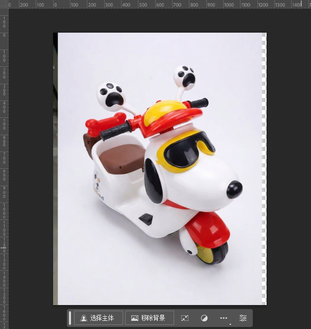
Task: Click the transform image icon in taskbar
Action: (185, 318)
